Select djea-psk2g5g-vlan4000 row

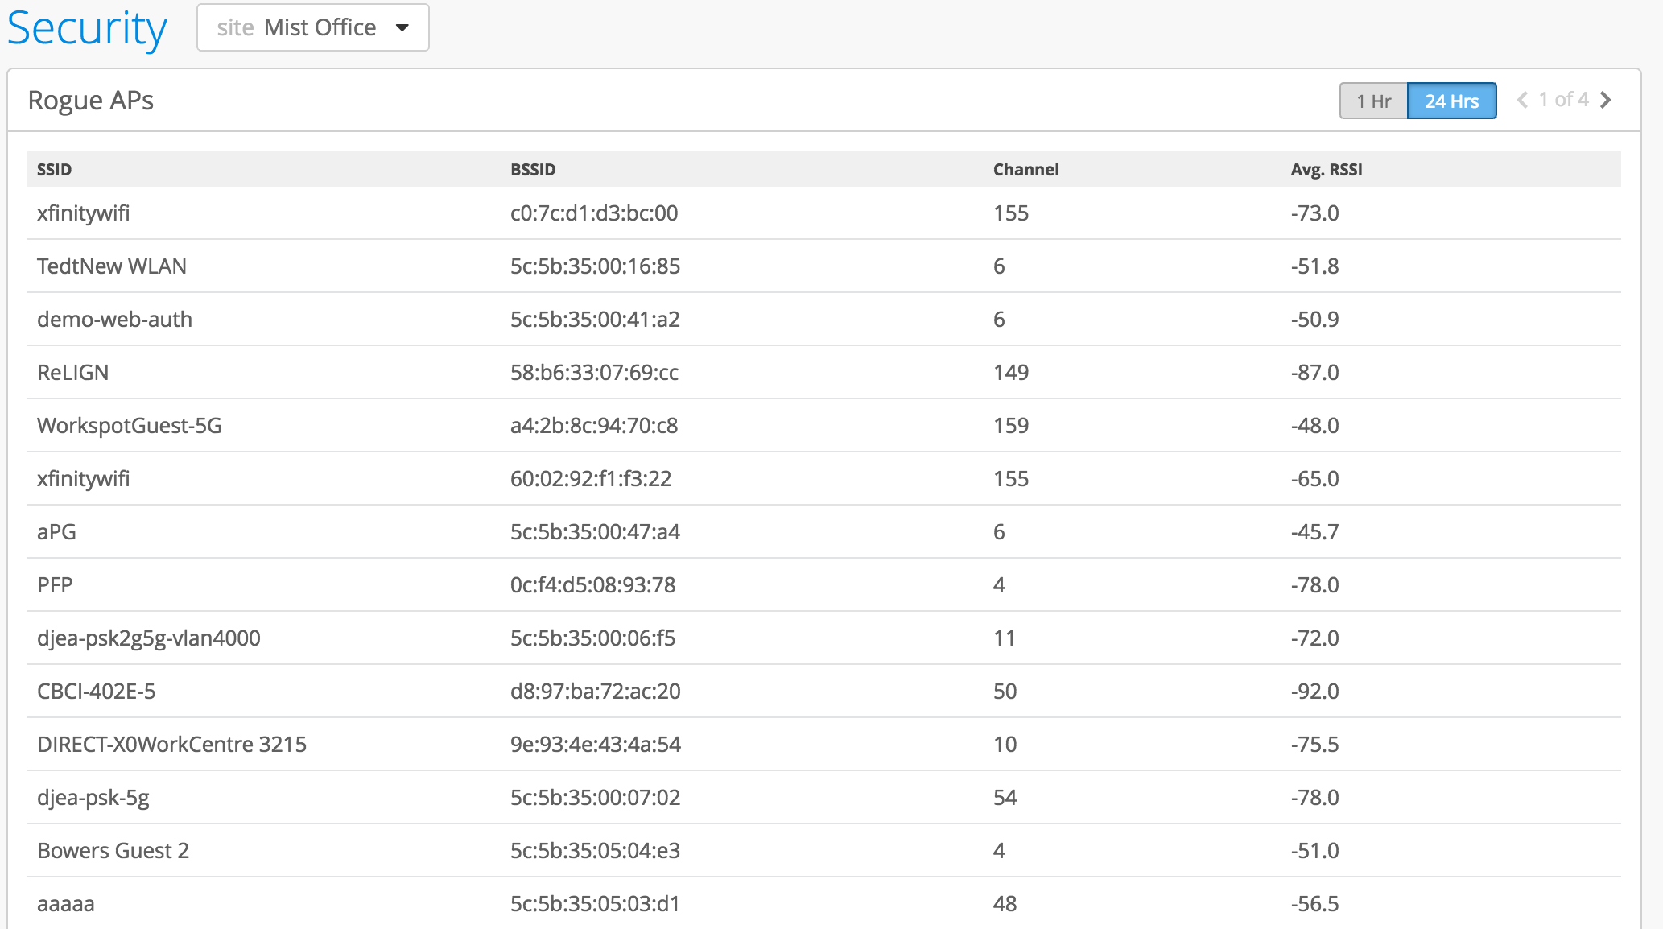click(148, 638)
